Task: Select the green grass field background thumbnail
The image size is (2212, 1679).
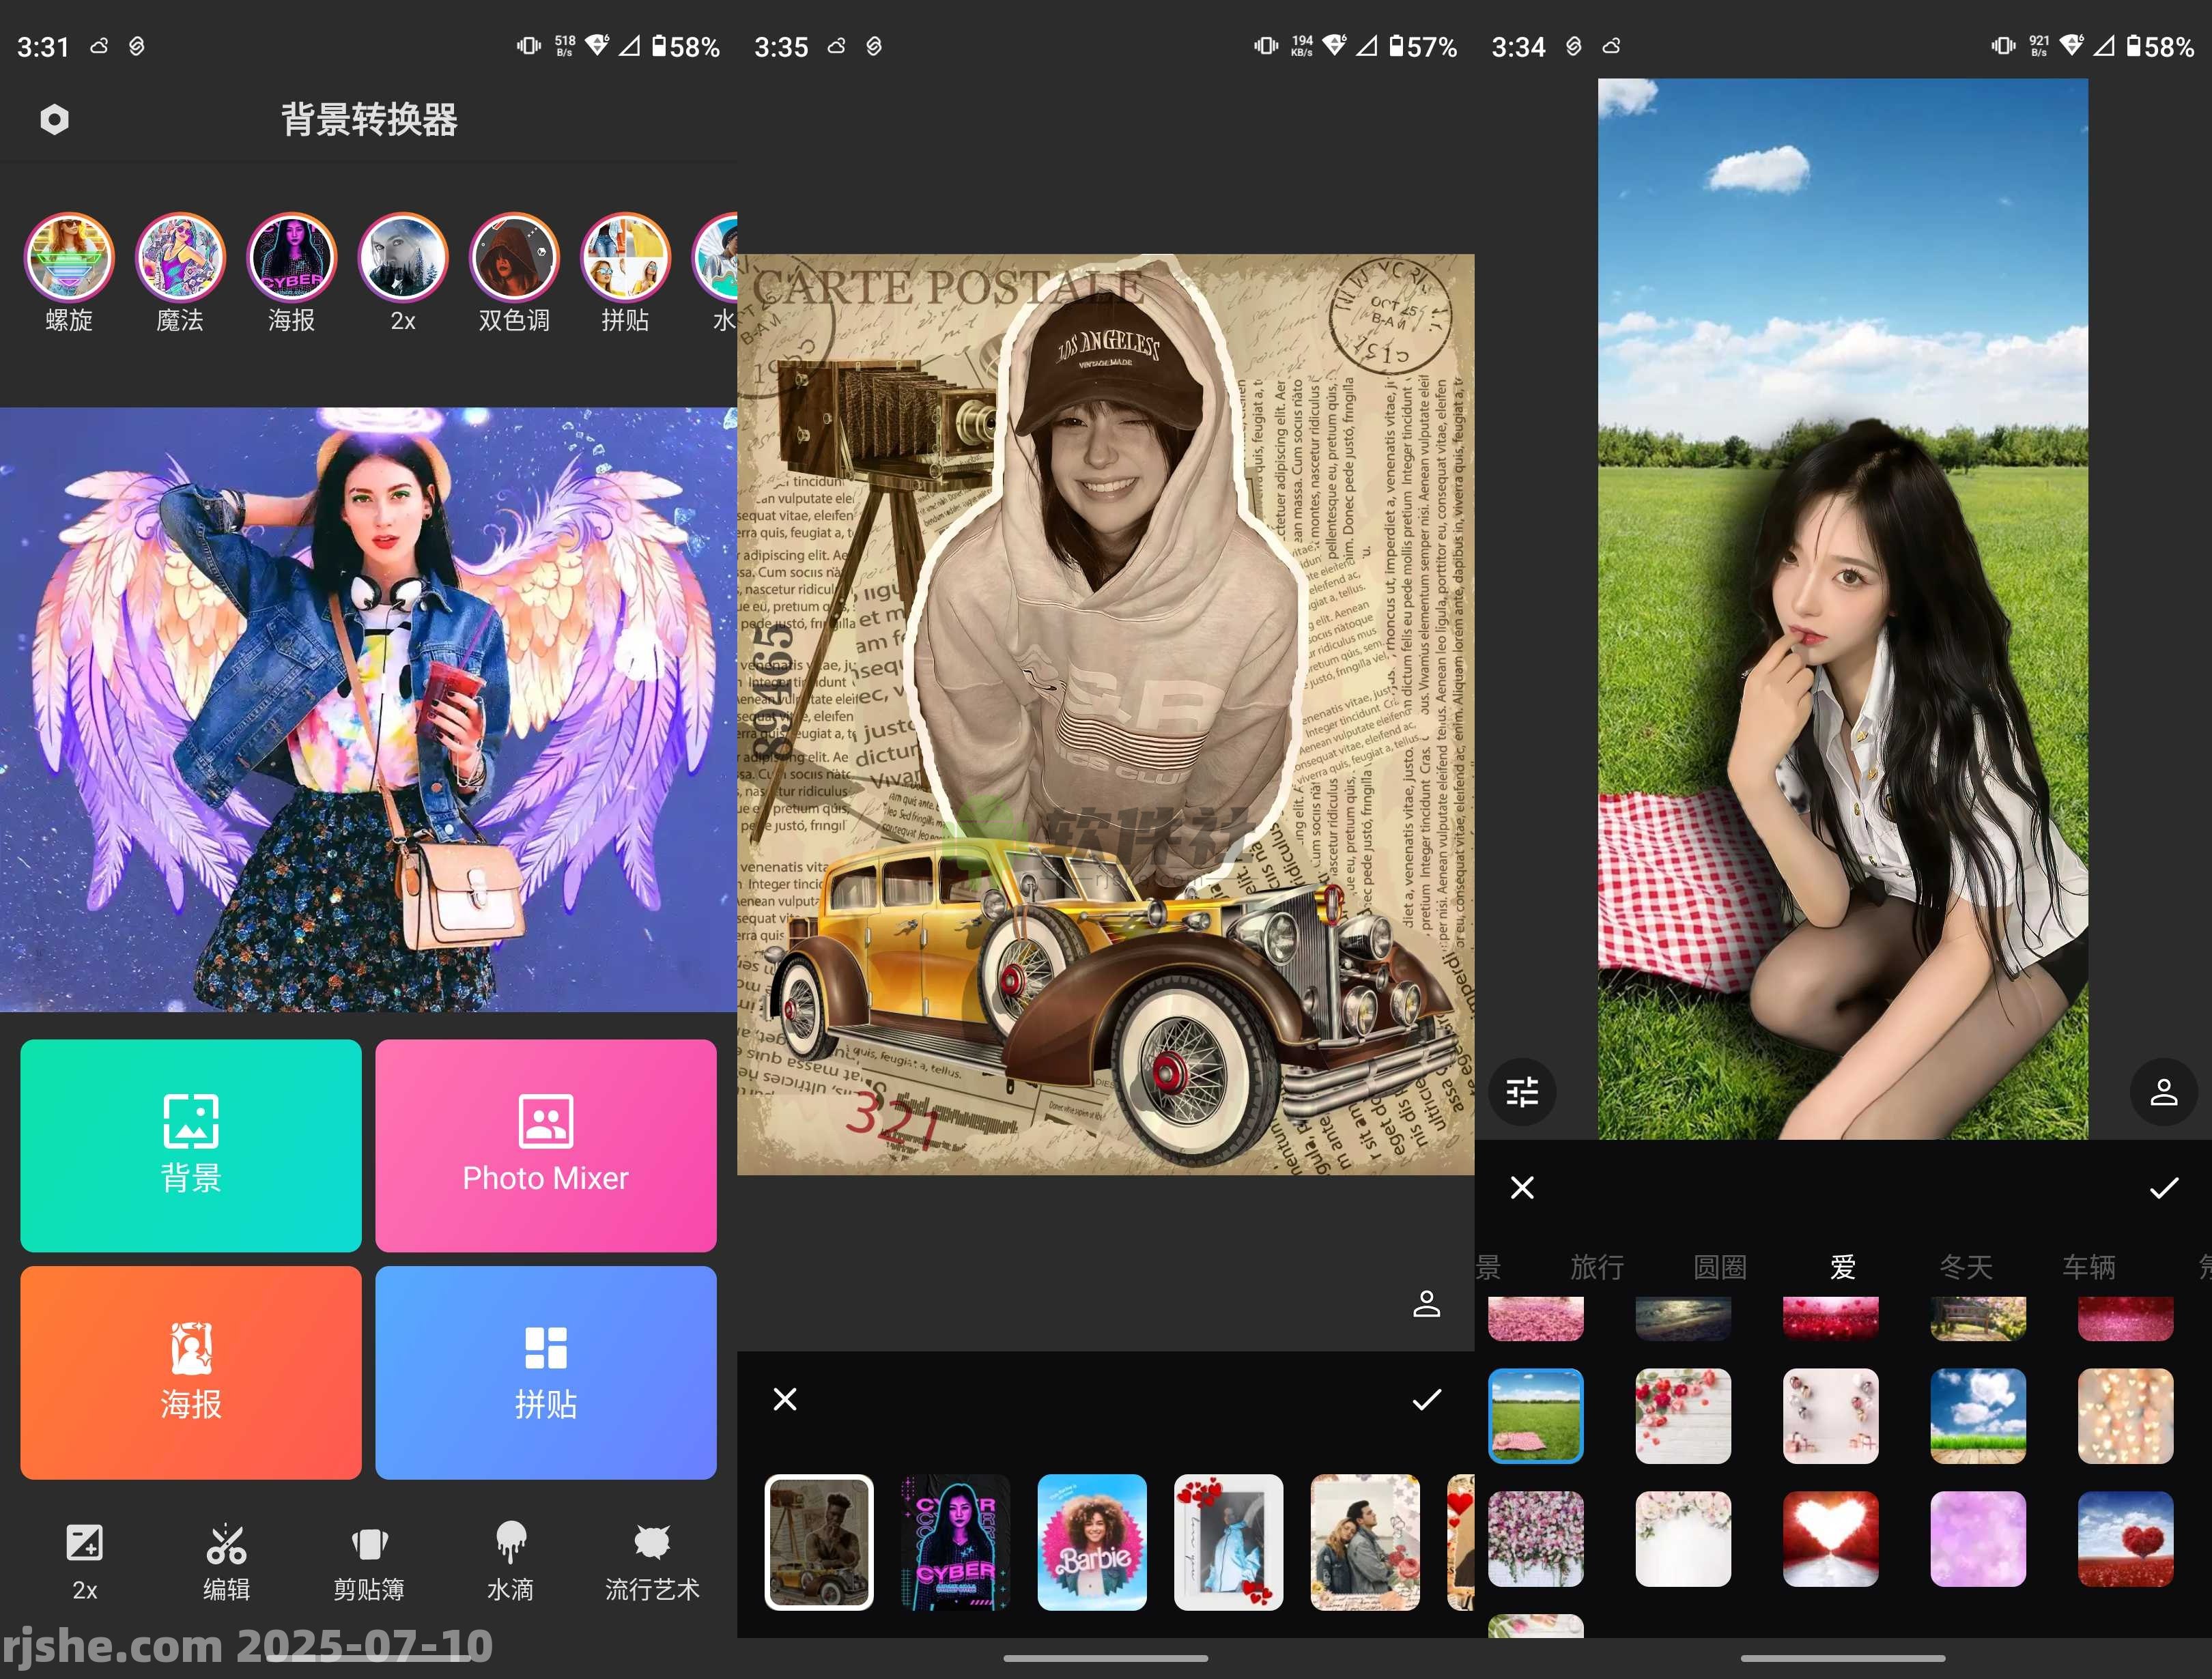Action: pos(1536,1416)
